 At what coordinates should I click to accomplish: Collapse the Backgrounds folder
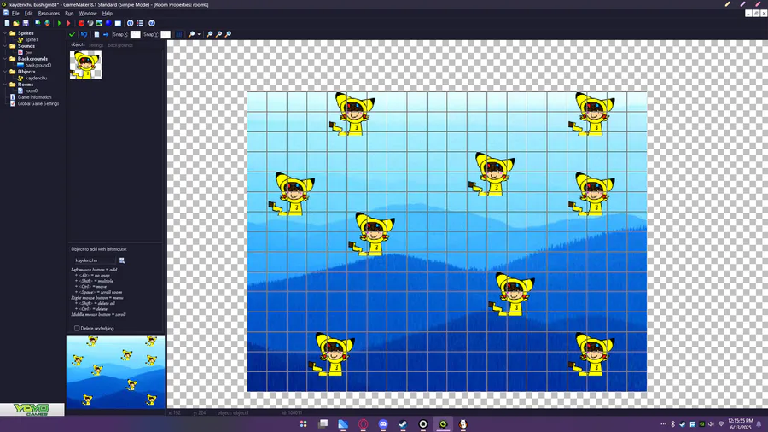click(x=5, y=59)
